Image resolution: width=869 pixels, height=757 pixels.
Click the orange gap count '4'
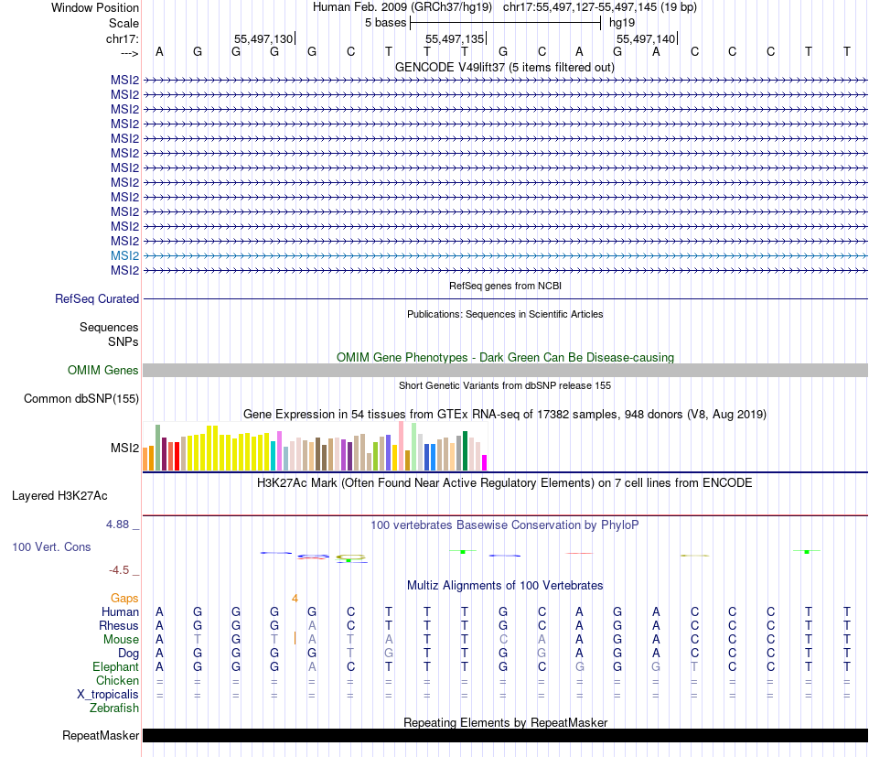click(x=295, y=599)
